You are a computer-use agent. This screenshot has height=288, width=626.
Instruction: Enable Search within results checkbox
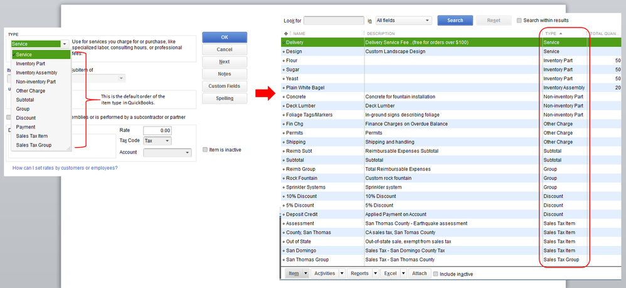click(519, 20)
